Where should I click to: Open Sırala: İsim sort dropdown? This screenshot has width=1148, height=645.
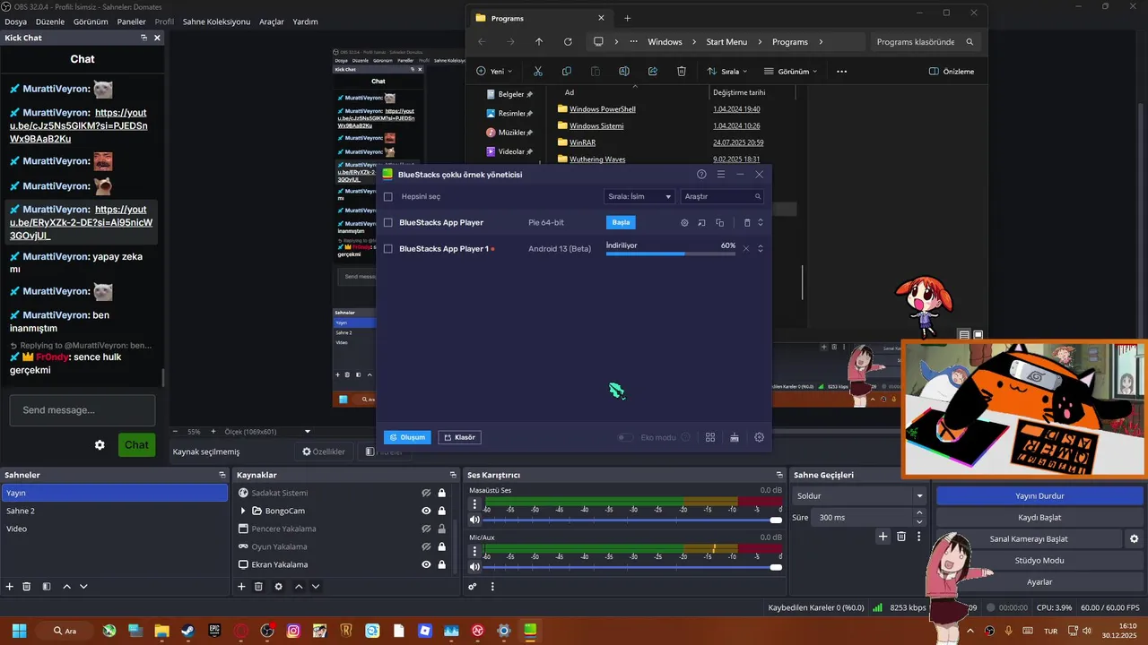click(639, 196)
